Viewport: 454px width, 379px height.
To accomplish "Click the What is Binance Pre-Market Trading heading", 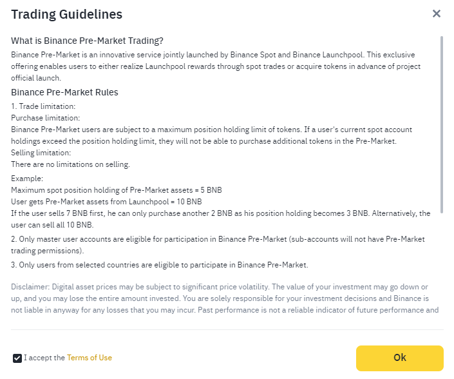I will [87, 41].
